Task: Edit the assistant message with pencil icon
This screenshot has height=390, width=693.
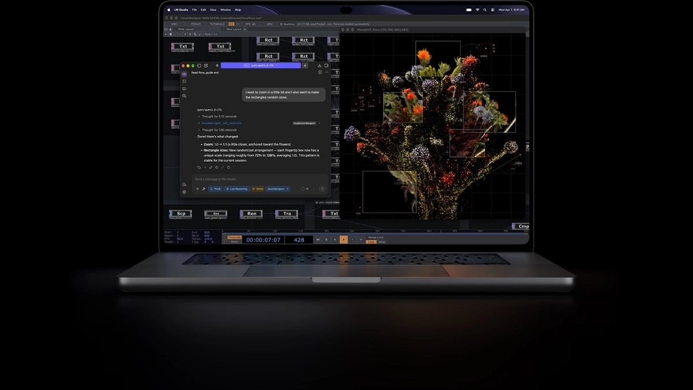Action: [222, 168]
